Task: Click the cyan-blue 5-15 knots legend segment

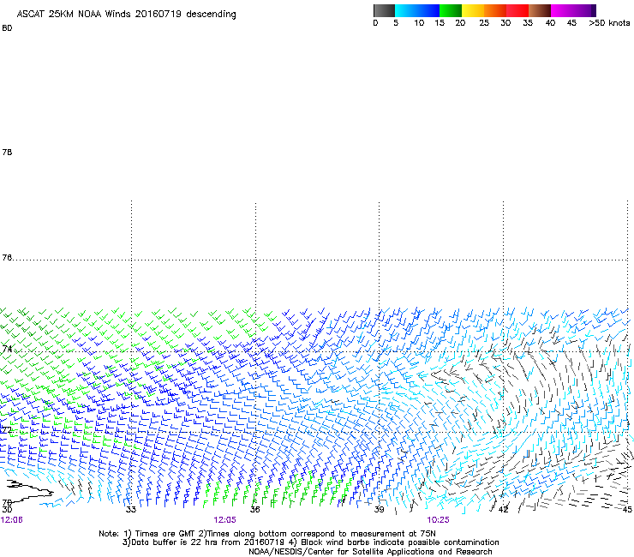Action: 417,10
